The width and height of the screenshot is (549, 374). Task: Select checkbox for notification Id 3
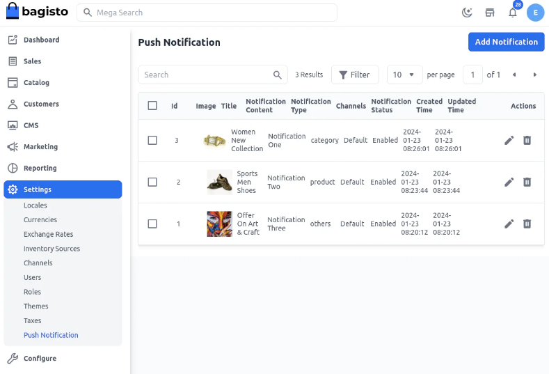[x=152, y=141]
